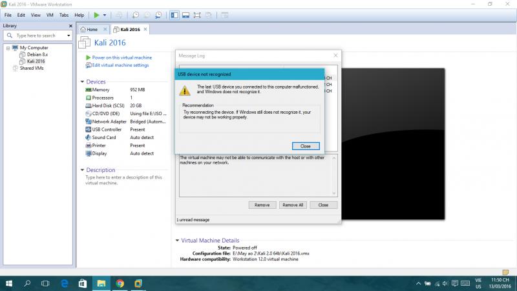Open the VM menu
Viewport: 517px width, 291px height.
(50, 15)
